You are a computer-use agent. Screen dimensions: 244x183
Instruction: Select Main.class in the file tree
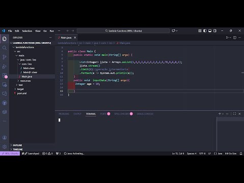pos(29,68)
